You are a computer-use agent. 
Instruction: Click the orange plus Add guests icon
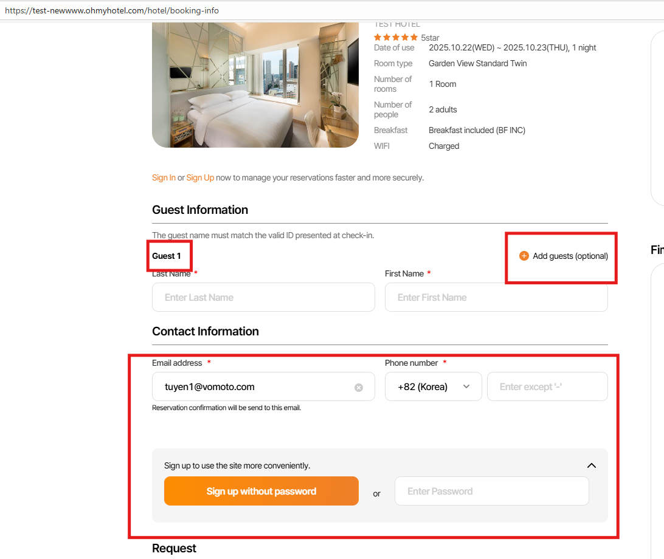point(524,256)
